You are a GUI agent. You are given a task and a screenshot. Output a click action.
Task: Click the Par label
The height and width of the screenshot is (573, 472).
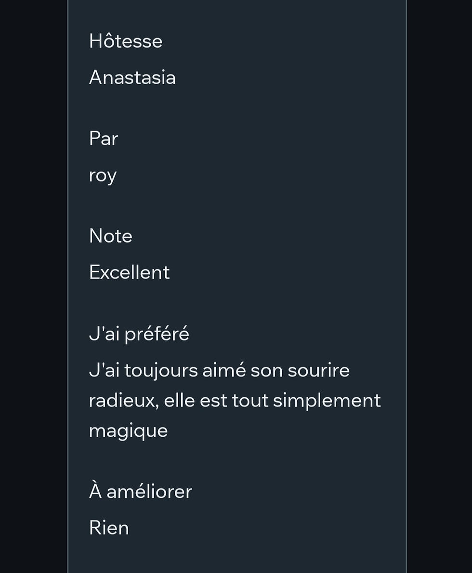(104, 139)
